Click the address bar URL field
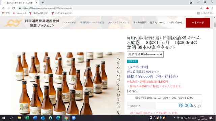 tap(110, 8)
